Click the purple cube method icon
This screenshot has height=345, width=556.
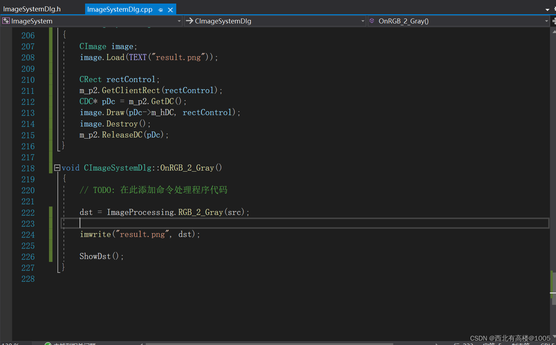[372, 21]
